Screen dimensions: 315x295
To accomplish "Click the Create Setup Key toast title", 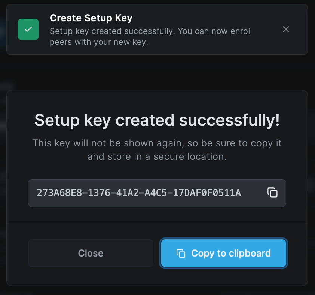I will point(91,18).
